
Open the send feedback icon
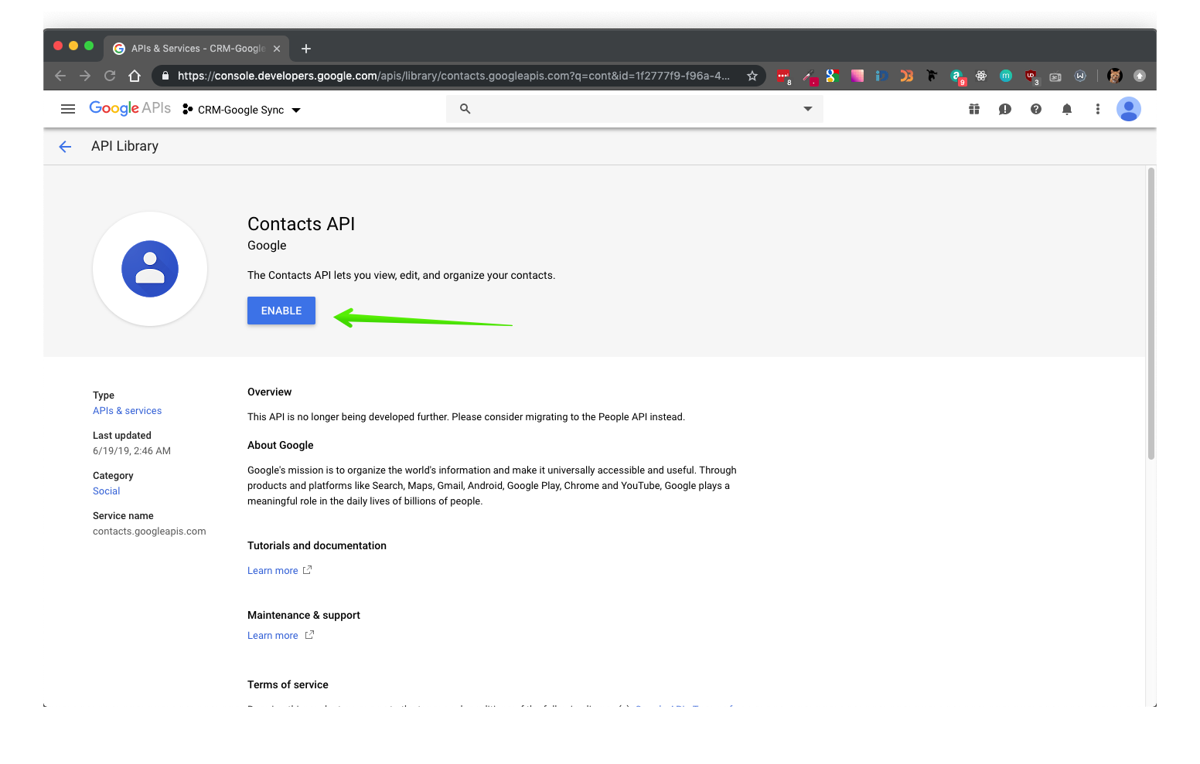(1005, 109)
